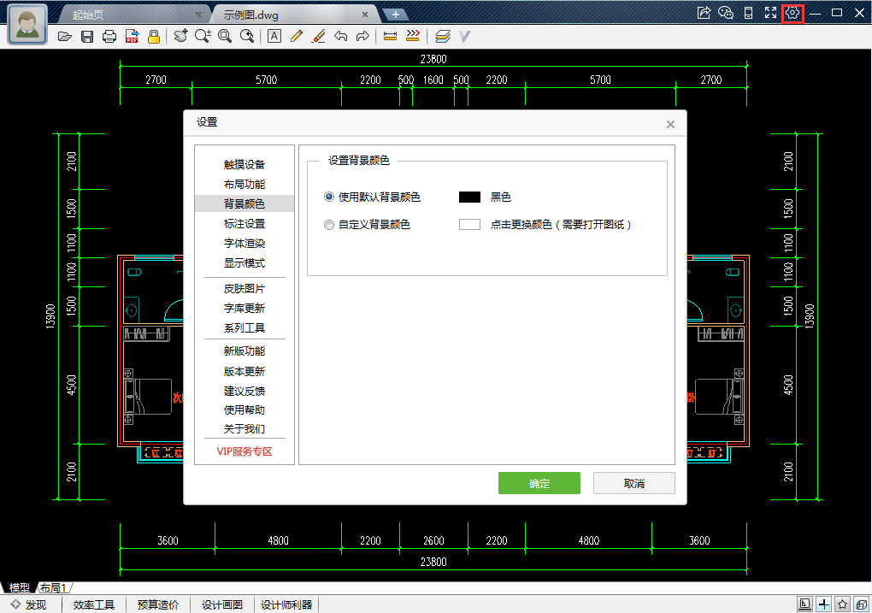This screenshot has width=872, height=613.
Task: Click the quick measure icon with red arrows
Action: [413, 36]
